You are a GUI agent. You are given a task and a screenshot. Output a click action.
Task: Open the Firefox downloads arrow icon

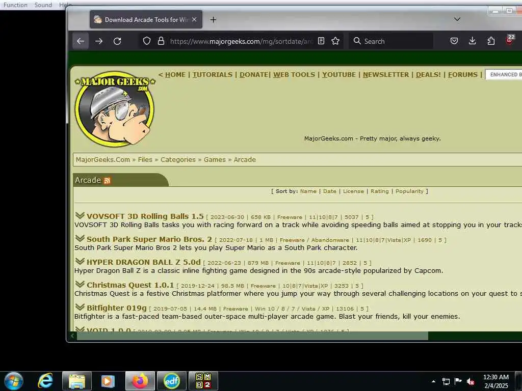point(473,41)
